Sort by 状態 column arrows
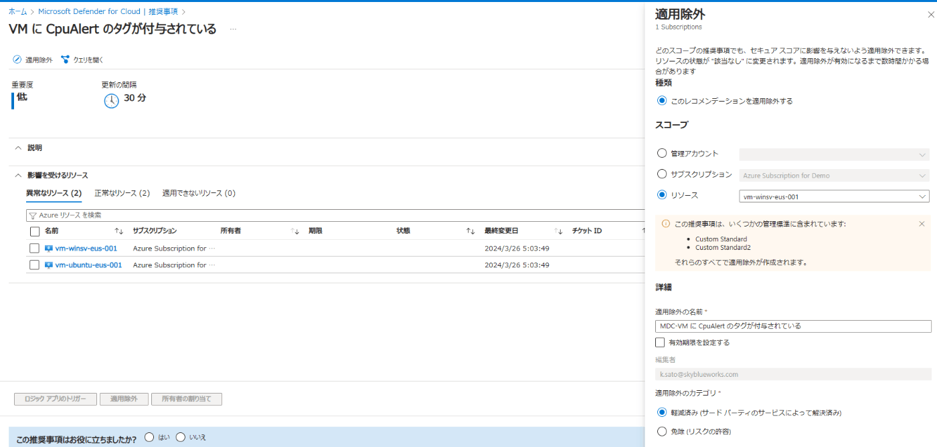 coord(471,231)
